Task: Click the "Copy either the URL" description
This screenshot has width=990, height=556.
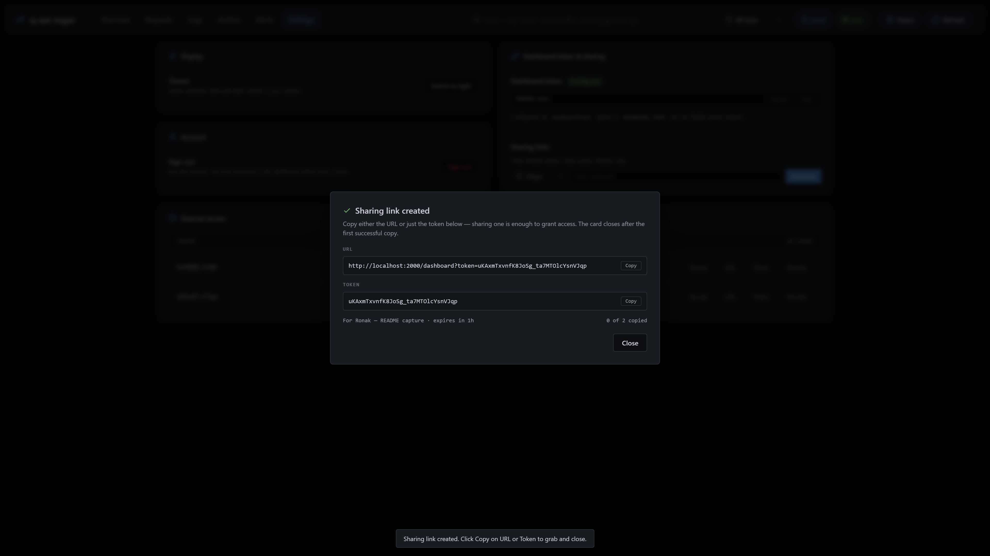Action: 494,228
